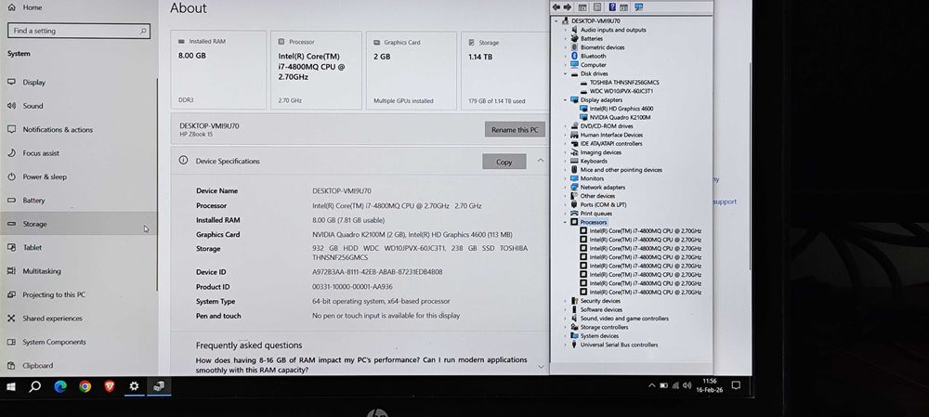The width and height of the screenshot is (929, 417).
Task: Click the Help icon in Device Manager toolbar
Action: tap(612, 7)
